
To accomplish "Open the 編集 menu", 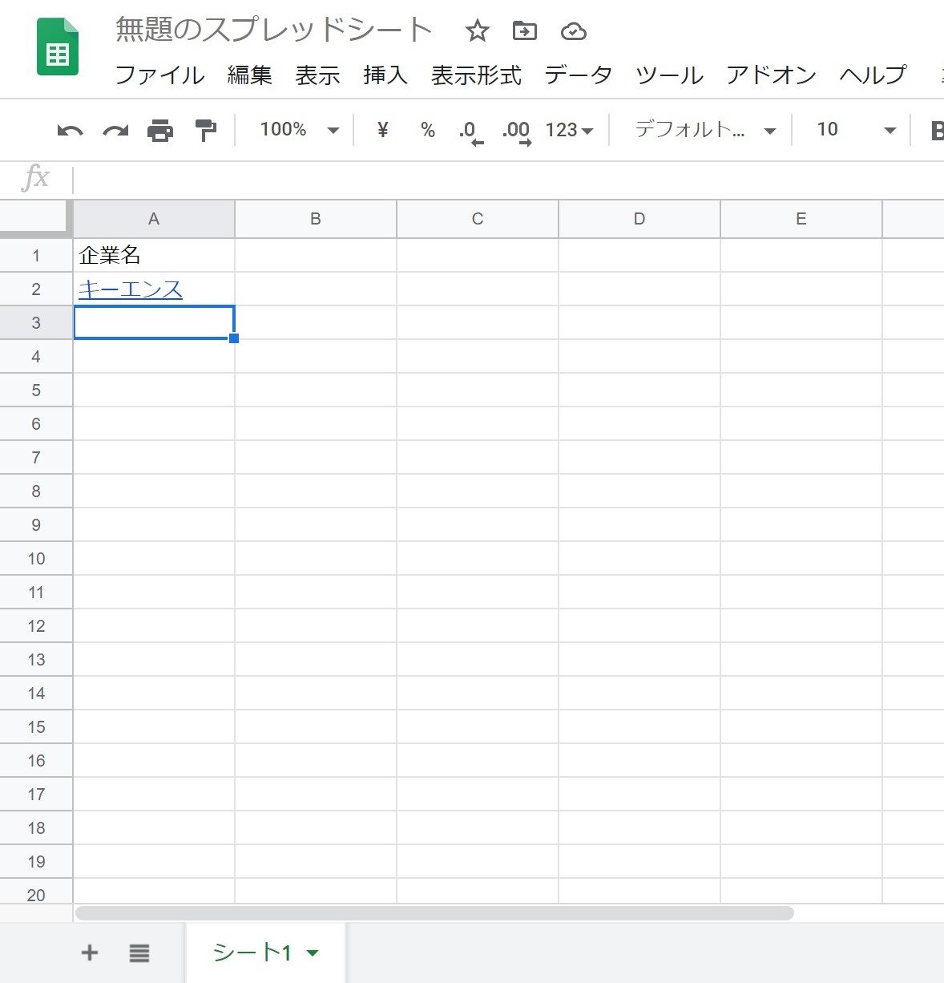I will (250, 75).
